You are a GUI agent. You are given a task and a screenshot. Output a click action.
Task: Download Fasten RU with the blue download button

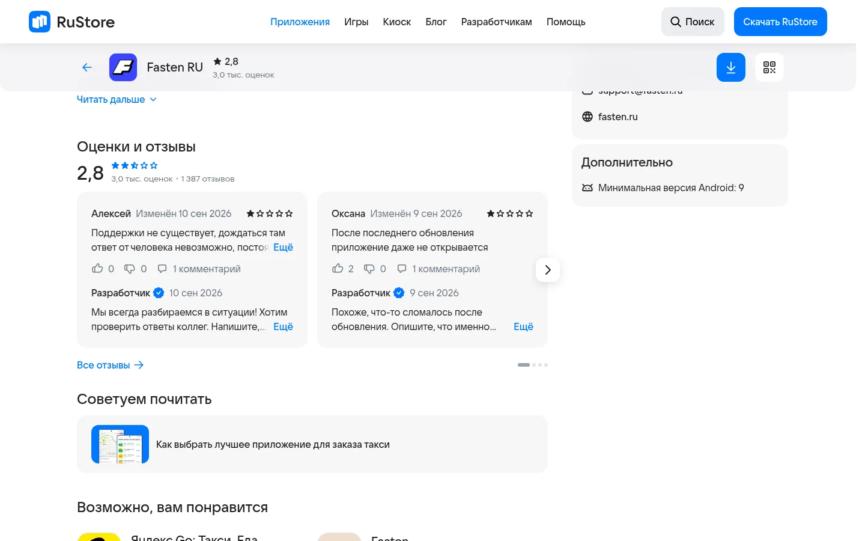click(731, 67)
